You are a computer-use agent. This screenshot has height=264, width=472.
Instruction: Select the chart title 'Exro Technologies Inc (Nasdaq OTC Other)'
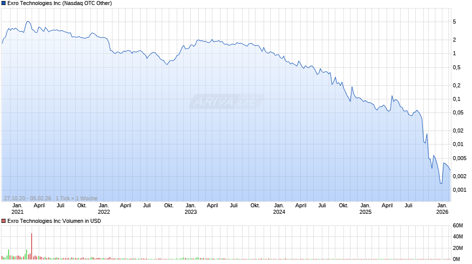pyautogui.click(x=60, y=4)
